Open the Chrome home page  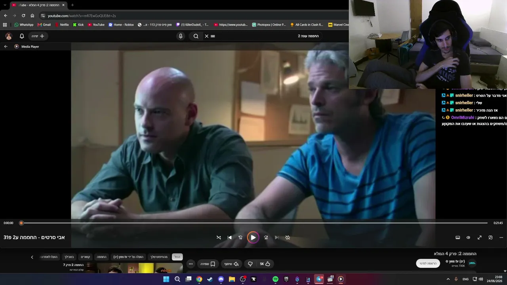tap(32, 15)
